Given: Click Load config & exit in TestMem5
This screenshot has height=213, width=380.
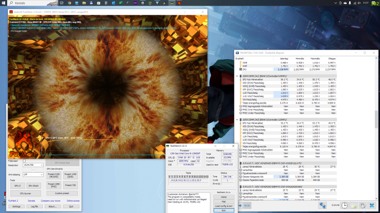Looking at the screenshot, I should (x=223, y=206).
